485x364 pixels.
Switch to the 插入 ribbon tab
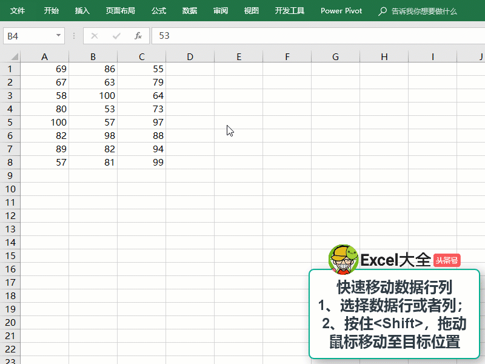[82, 11]
